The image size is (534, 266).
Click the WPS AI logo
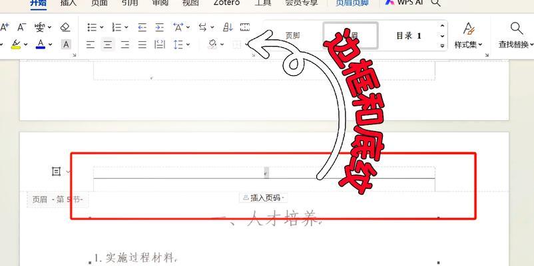[390, 3]
